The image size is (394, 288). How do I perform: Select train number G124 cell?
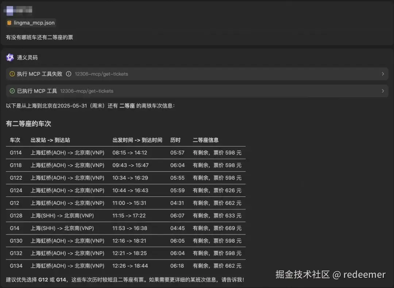[x=16, y=190]
